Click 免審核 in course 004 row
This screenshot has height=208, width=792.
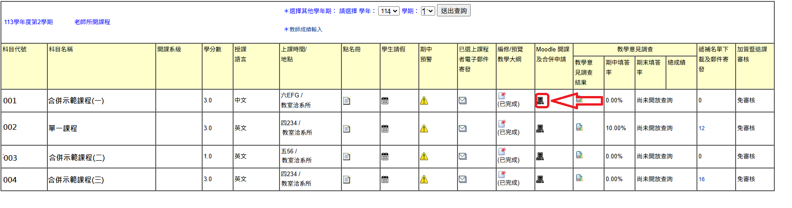pyautogui.click(x=746, y=179)
